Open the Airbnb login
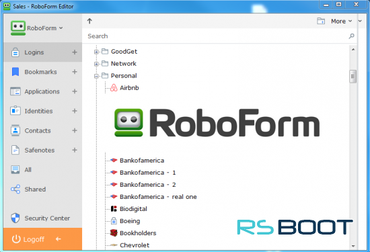 (x=129, y=88)
